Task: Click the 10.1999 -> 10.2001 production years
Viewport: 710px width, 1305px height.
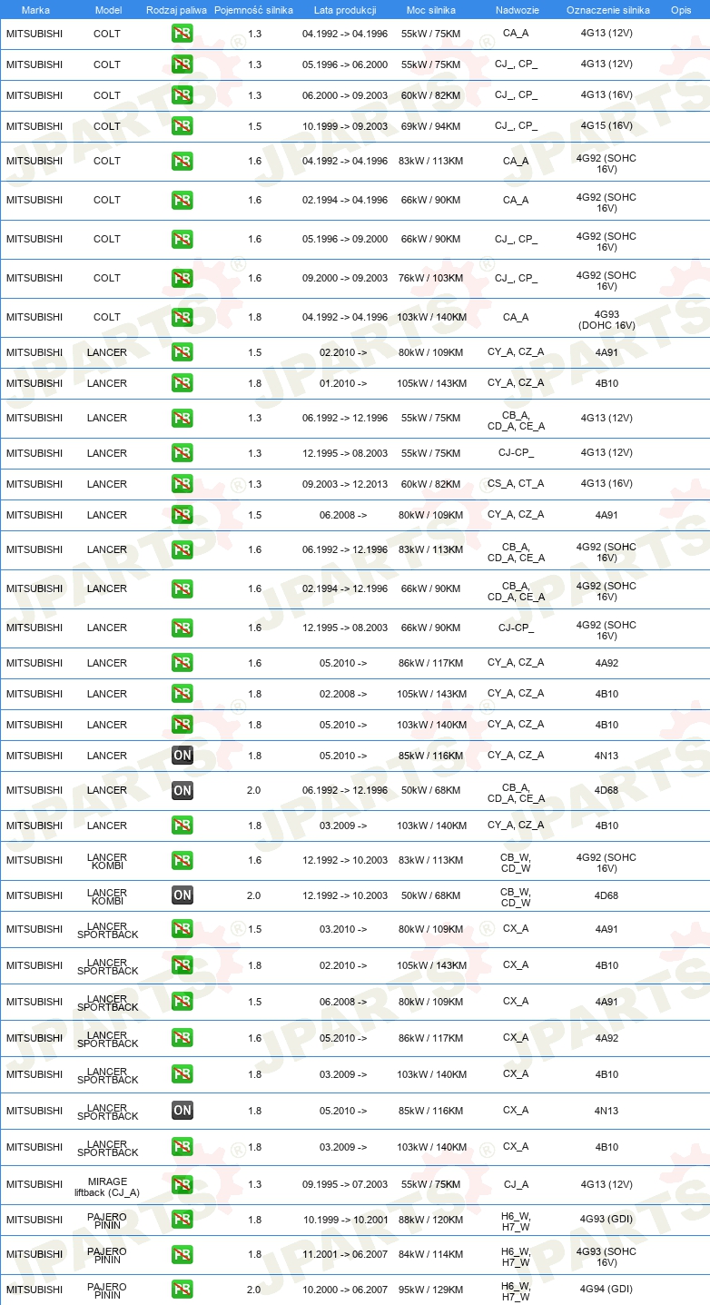Action: [345, 1220]
